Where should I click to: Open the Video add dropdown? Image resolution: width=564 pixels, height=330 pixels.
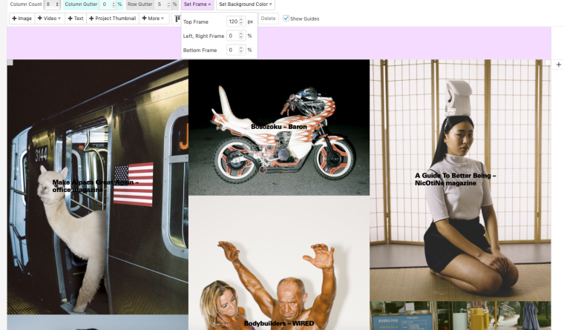coord(50,19)
